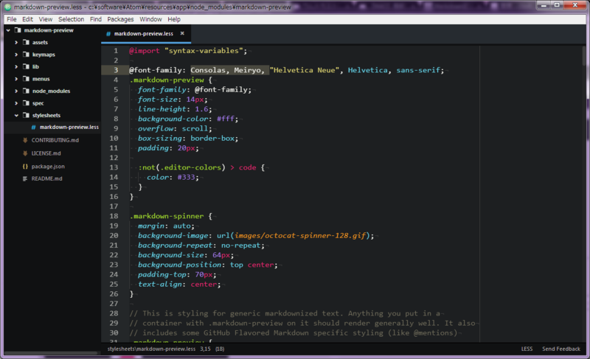Image resolution: width=590 pixels, height=359 pixels.
Task: Click the #fff color value on line 8
Action: (226, 119)
